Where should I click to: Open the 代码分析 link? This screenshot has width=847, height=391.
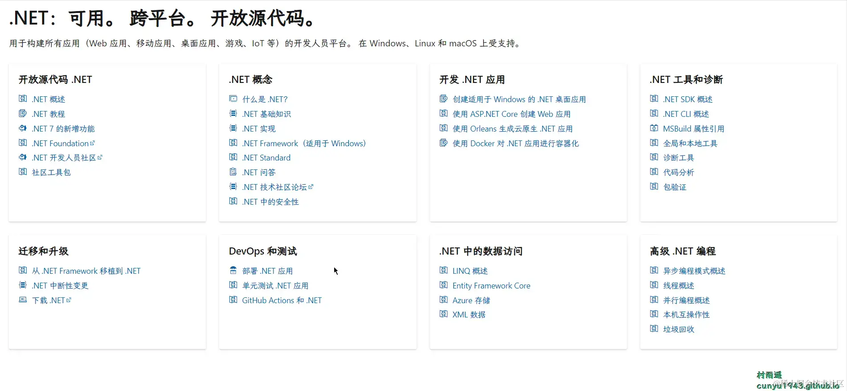pyautogui.click(x=679, y=172)
